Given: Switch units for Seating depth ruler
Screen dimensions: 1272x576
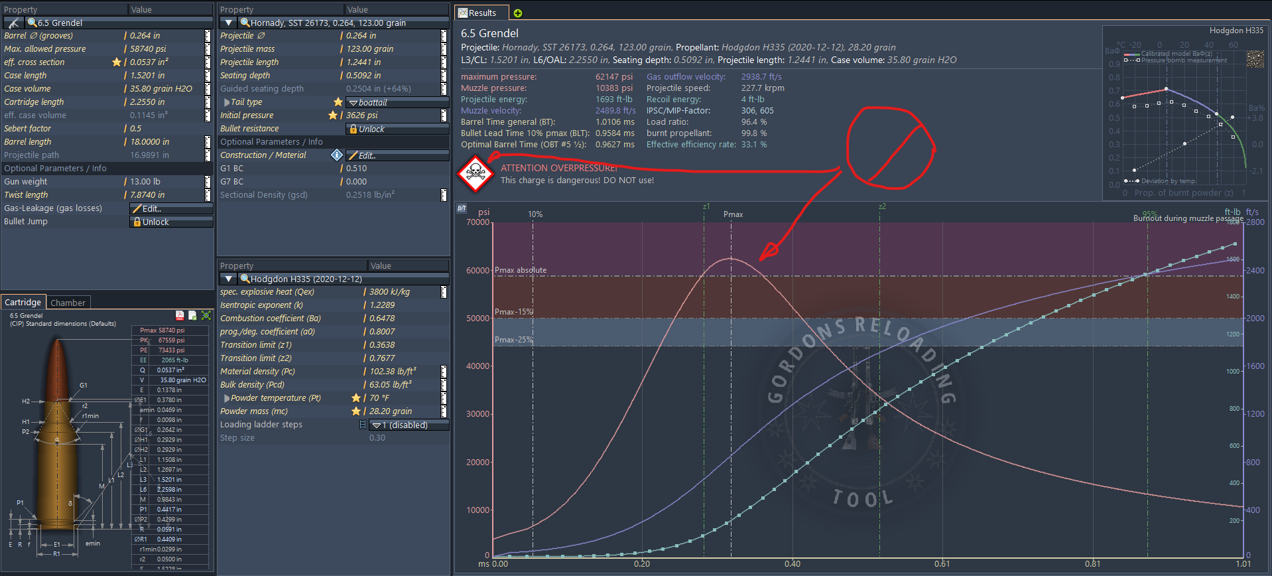Looking at the screenshot, I should (x=444, y=76).
